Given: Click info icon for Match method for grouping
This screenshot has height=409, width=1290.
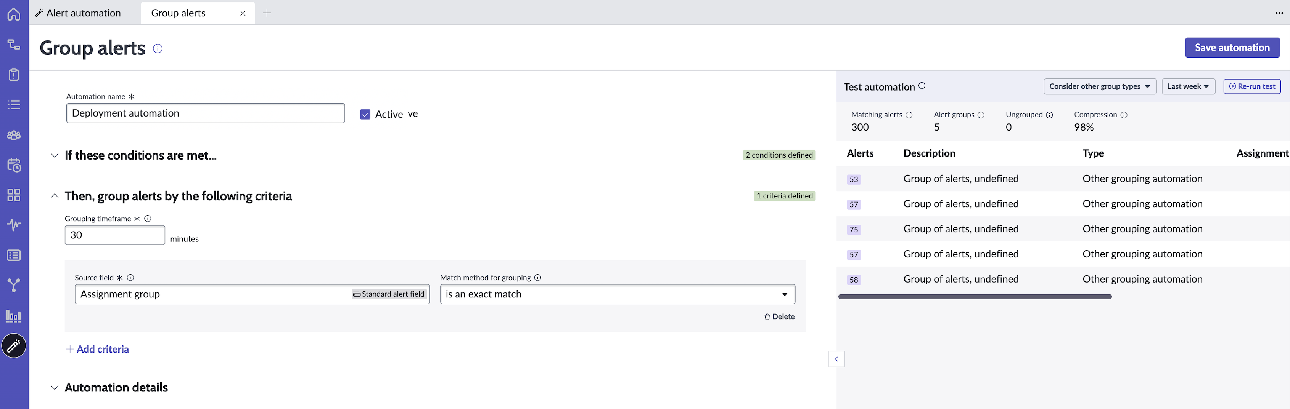Looking at the screenshot, I should pos(537,278).
